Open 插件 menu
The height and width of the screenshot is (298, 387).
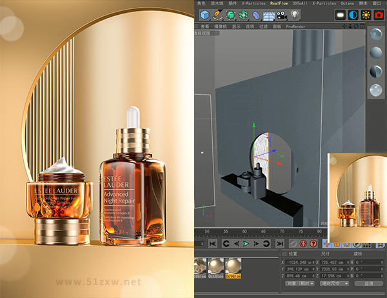coord(232,3)
